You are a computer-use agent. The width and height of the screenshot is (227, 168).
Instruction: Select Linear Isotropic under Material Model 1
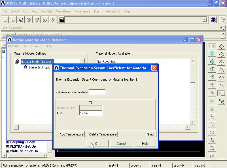click(39, 67)
